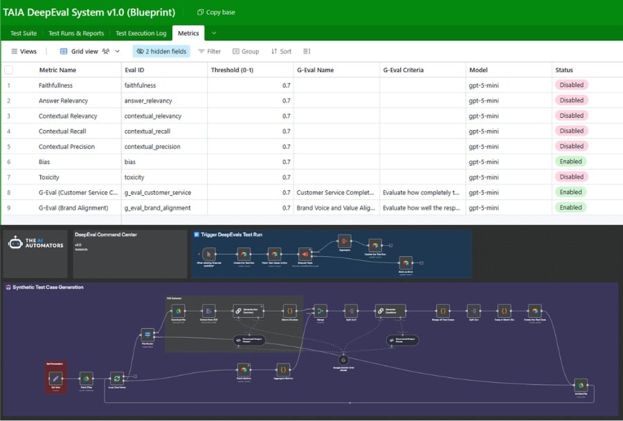Select the Google Gemini Chat Model node
Screen dimensions: 623x421
pyautogui.click(x=343, y=359)
